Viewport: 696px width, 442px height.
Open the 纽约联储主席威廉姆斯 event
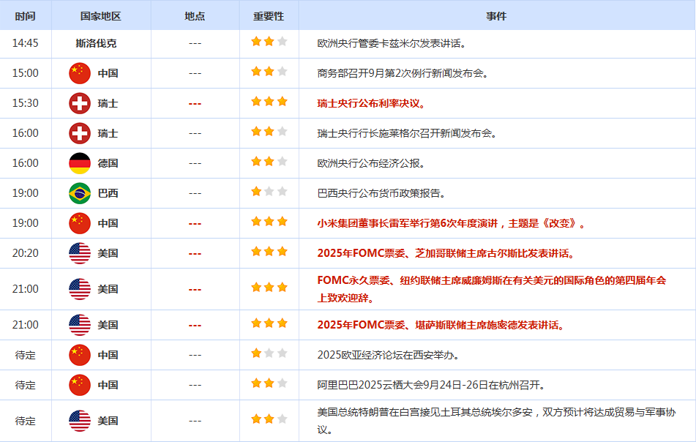492,289
